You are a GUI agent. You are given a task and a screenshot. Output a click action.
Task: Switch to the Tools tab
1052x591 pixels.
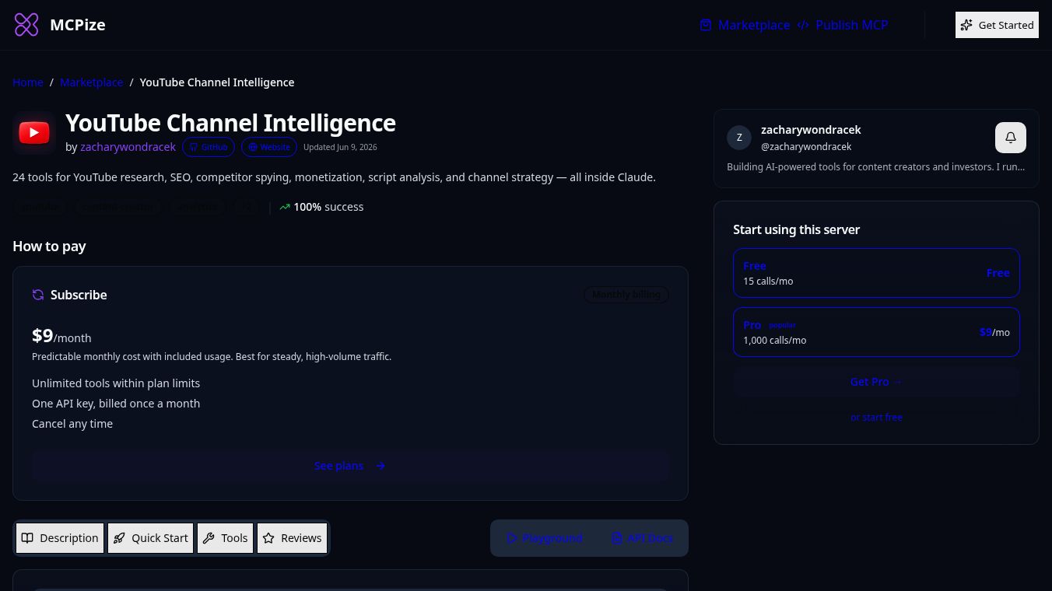coord(226,538)
